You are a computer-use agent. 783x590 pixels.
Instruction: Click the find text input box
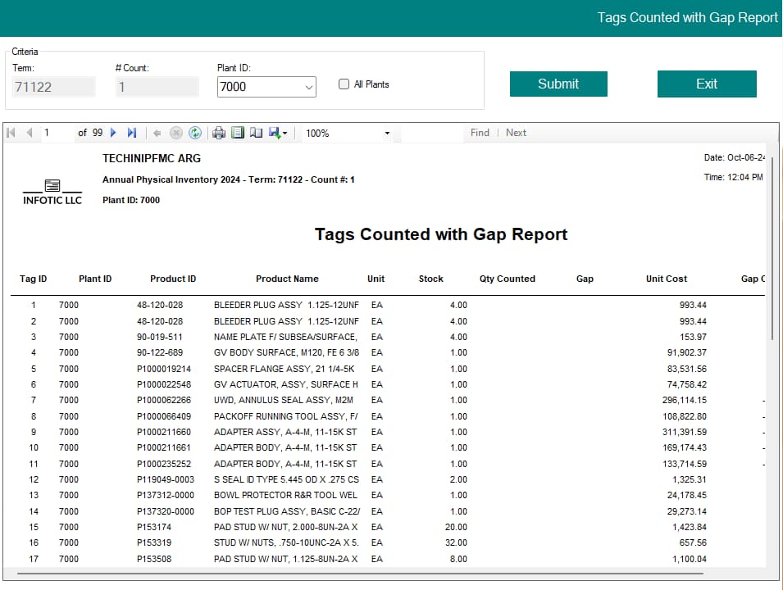point(432,133)
